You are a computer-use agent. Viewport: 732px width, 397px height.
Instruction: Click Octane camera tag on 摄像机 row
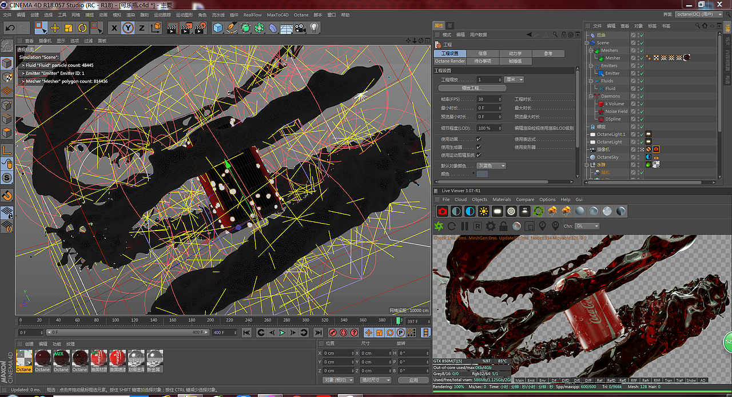[656, 149]
